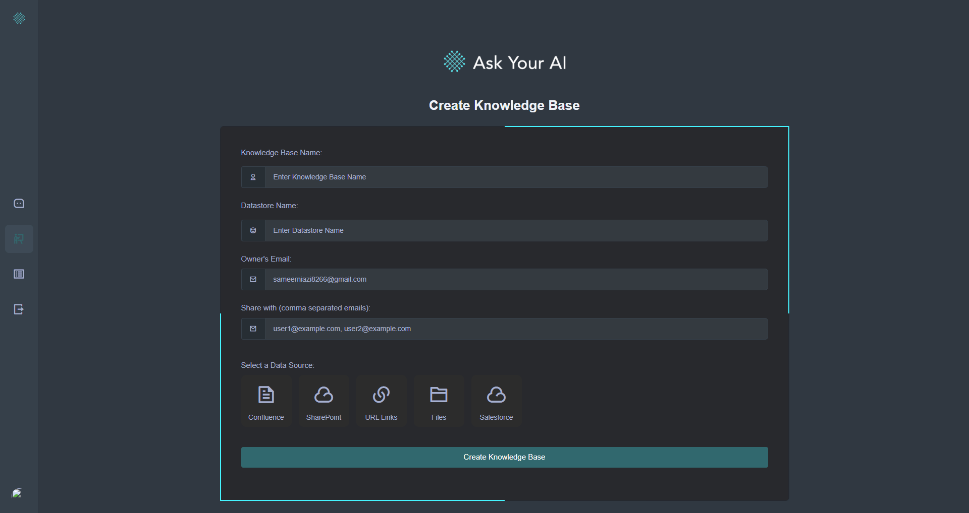
Task: Choose Files data source
Action: click(439, 401)
